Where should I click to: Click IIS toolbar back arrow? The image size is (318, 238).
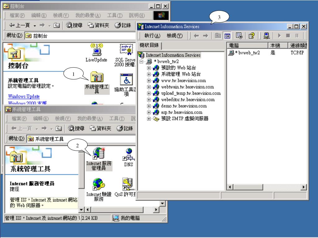(196, 36)
